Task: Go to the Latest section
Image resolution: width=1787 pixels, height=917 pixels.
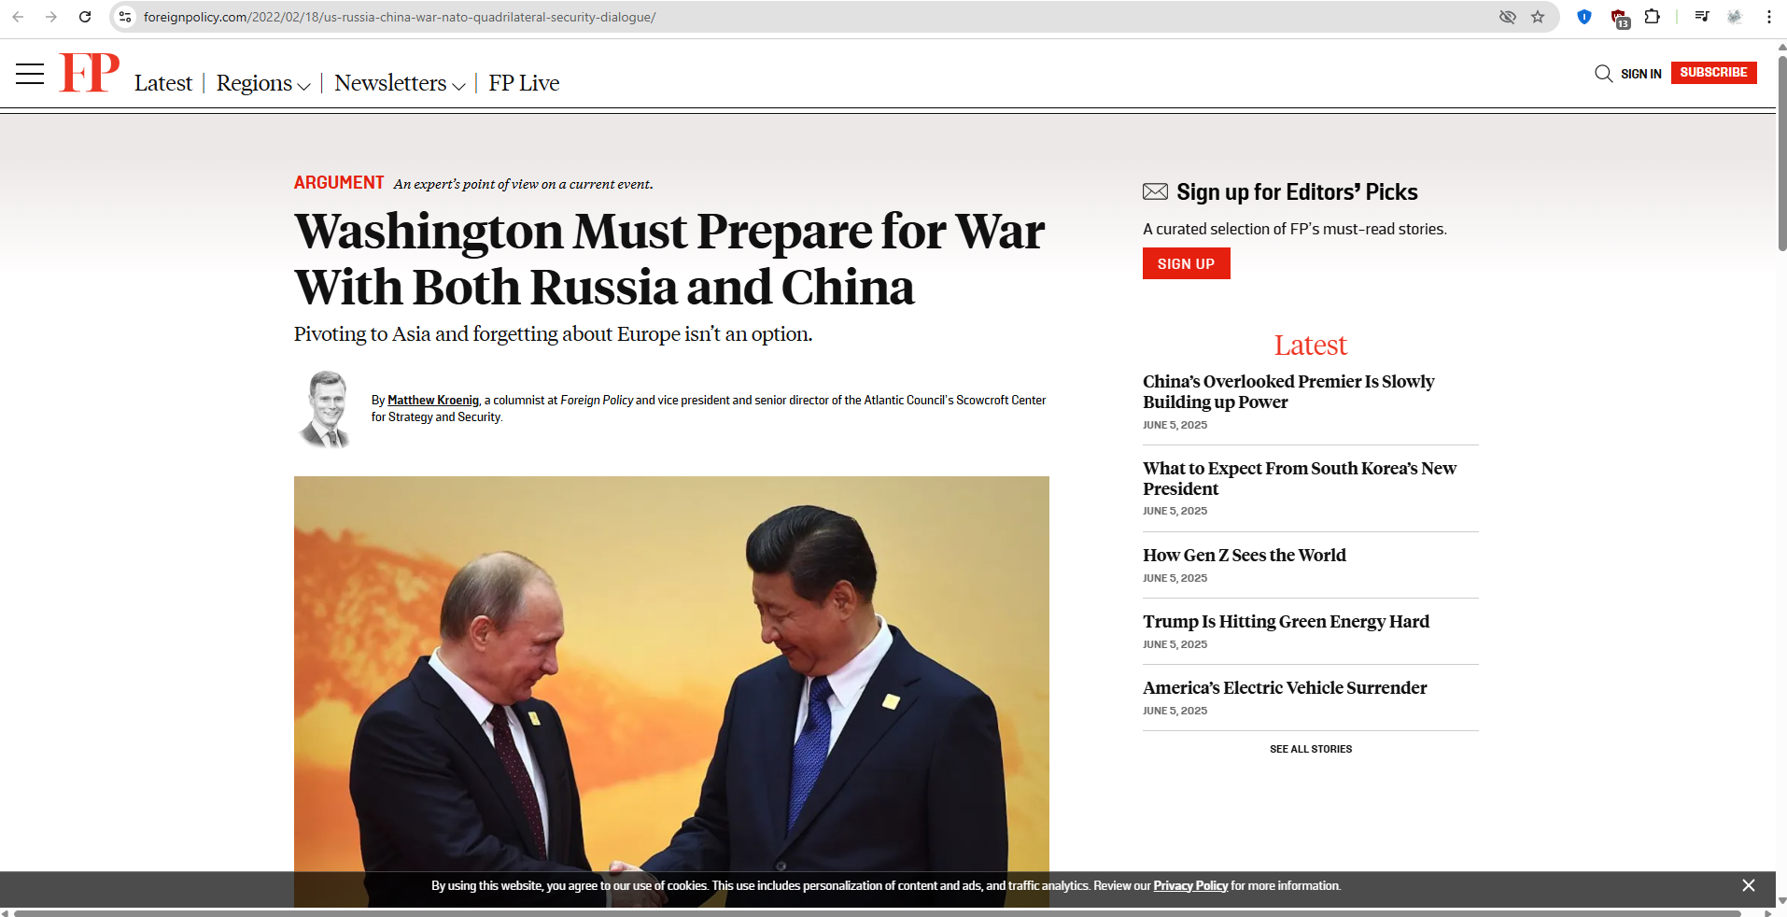Action: pos(163,83)
